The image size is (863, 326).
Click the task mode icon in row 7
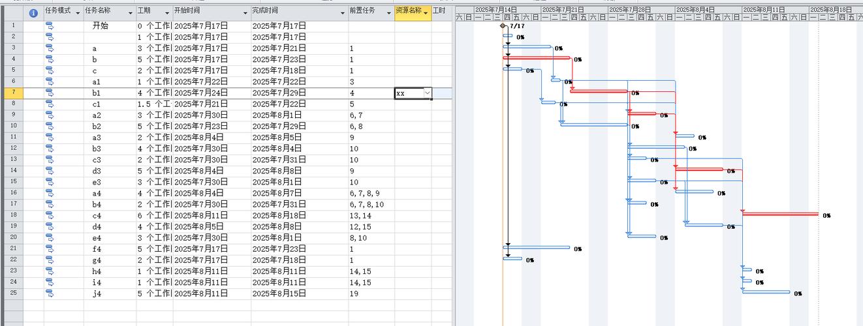pyautogui.click(x=50, y=93)
